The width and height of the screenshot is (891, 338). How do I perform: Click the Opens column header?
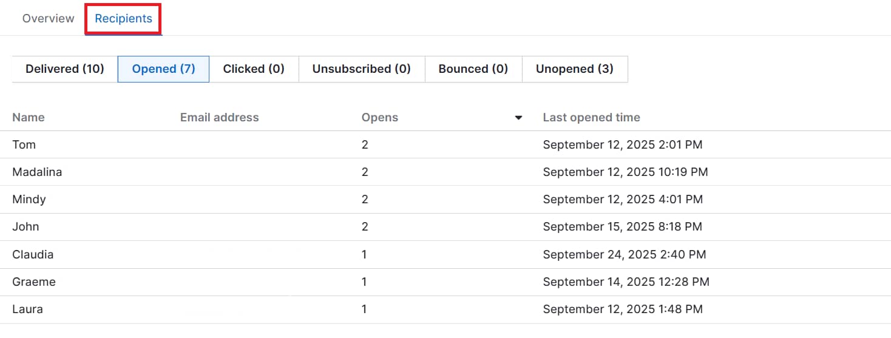click(x=380, y=118)
